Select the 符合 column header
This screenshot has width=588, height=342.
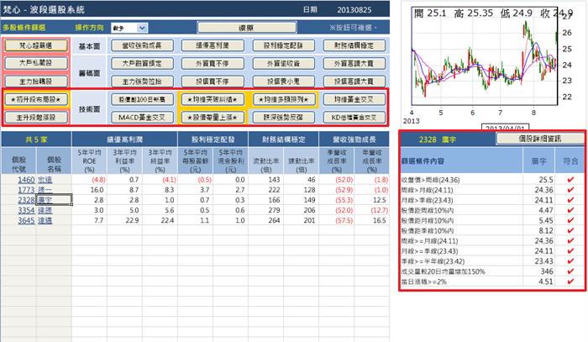[x=570, y=160]
